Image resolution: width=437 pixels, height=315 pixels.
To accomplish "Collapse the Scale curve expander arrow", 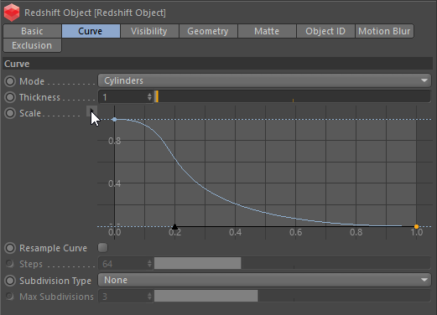I will [91, 111].
